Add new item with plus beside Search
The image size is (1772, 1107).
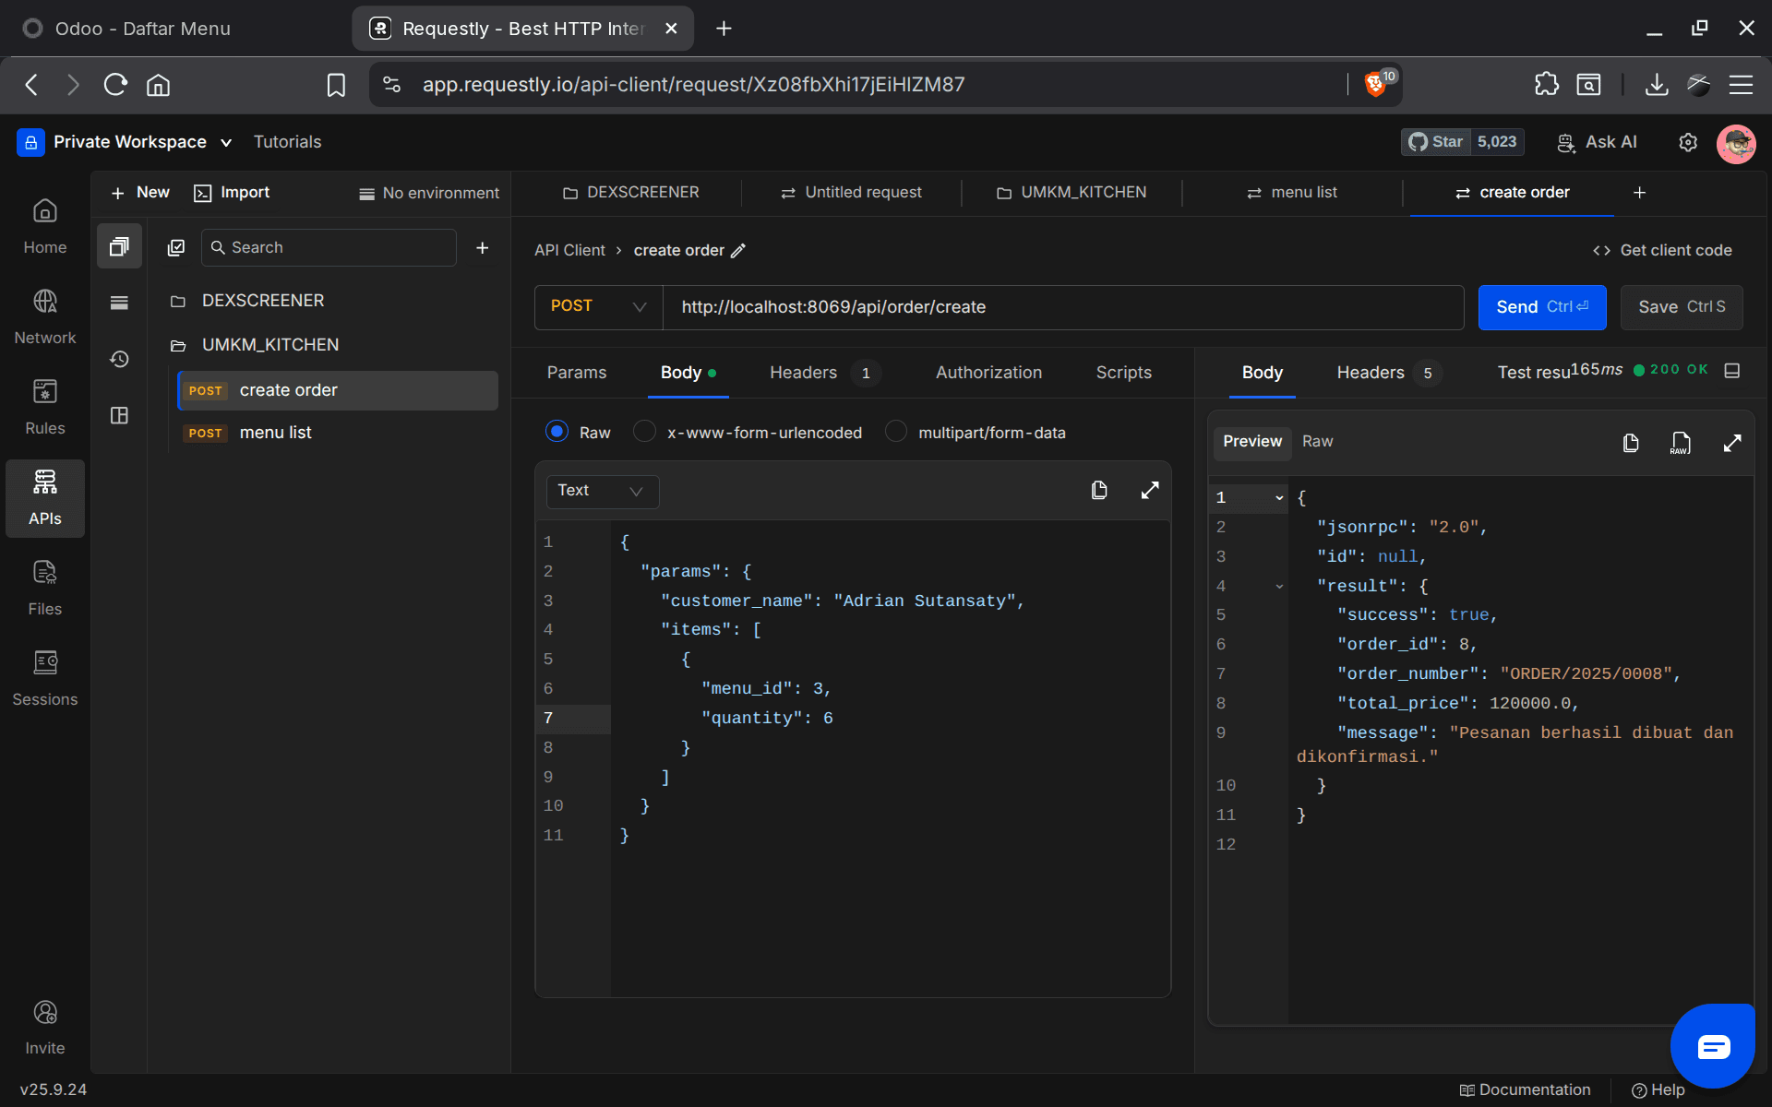[x=482, y=247]
